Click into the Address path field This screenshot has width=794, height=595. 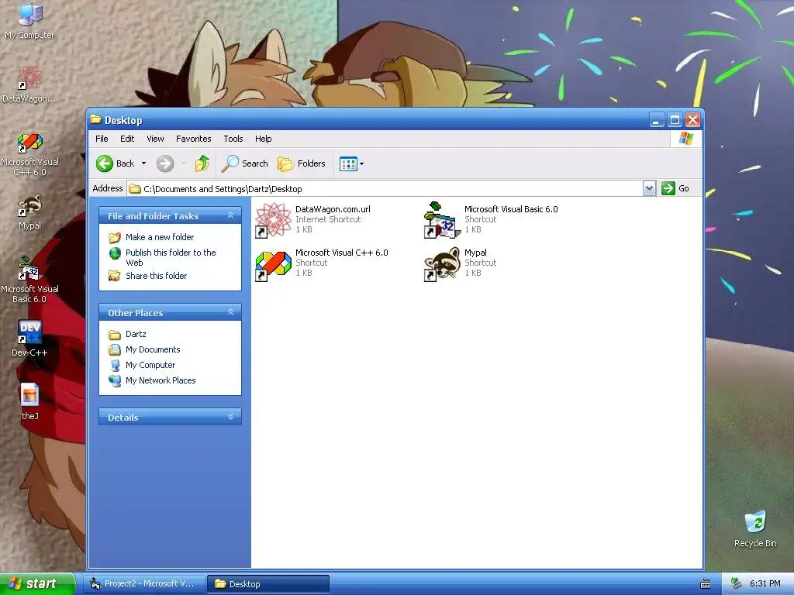pyautogui.click(x=385, y=189)
